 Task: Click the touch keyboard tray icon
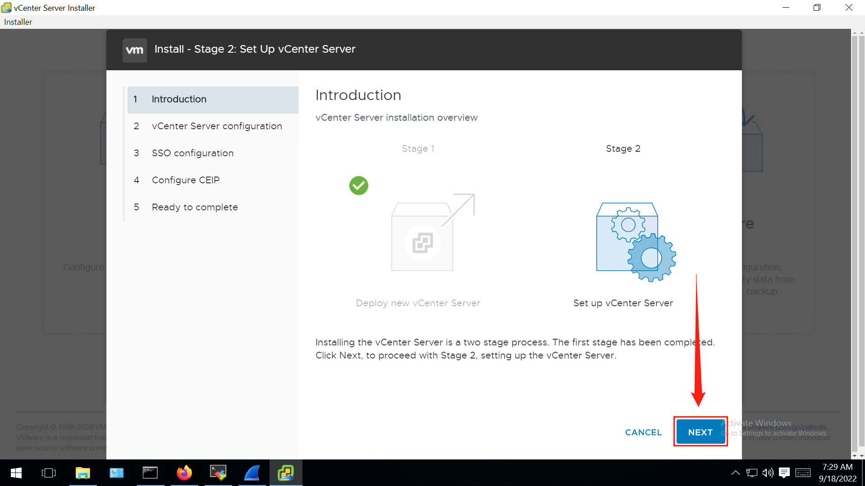pyautogui.click(x=803, y=473)
